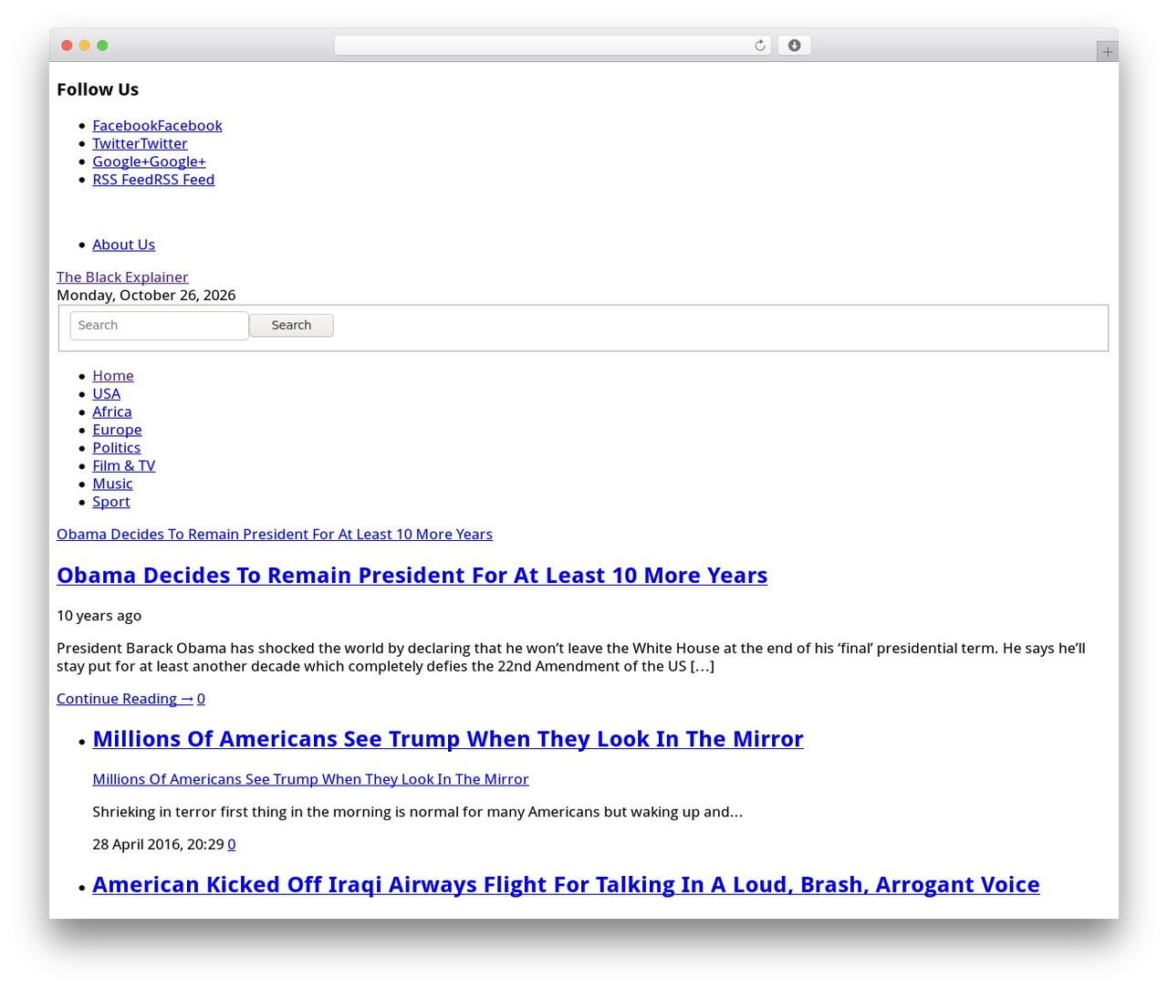Click The Black Explainer site title
The width and height of the screenshot is (1168, 989).
[x=122, y=277]
